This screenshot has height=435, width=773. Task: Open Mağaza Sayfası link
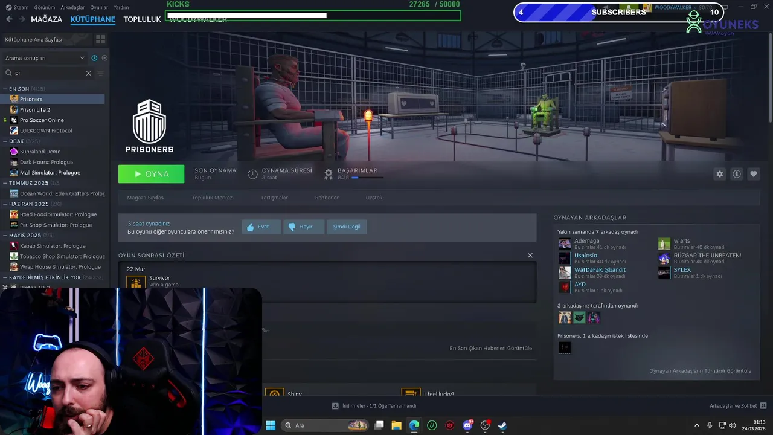(x=146, y=198)
